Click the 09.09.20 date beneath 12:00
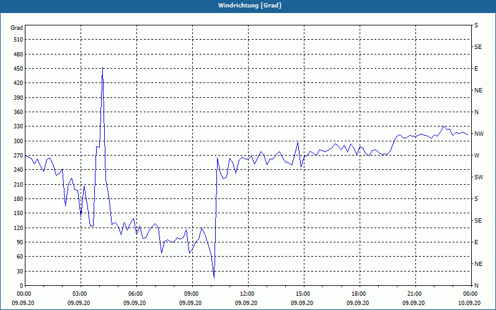The width and height of the screenshot is (496, 310). click(x=246, y=303)
